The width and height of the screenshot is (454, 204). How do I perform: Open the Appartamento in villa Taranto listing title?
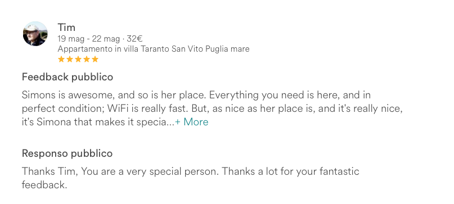pos(154,49)
